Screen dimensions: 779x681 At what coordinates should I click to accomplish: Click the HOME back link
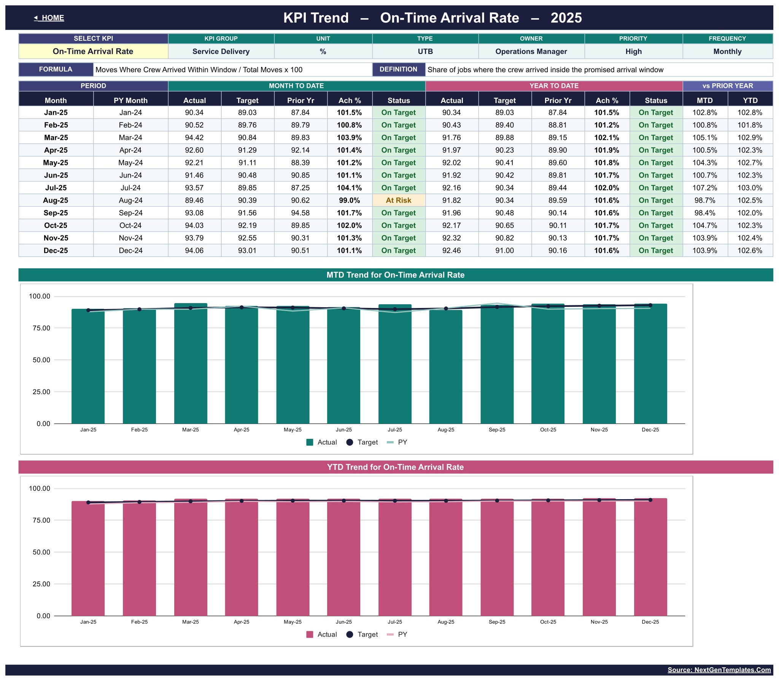tap(49, 18)
